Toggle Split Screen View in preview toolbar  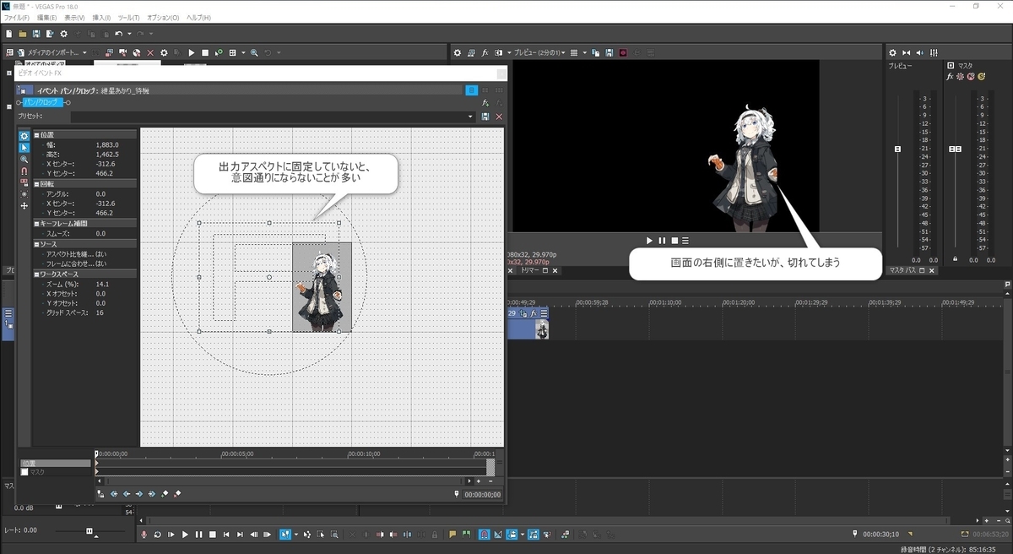coord(498,52)
